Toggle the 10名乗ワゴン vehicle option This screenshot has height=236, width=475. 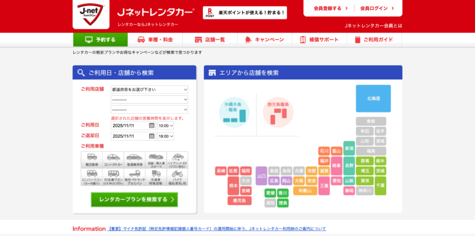(x=113, y=177)
